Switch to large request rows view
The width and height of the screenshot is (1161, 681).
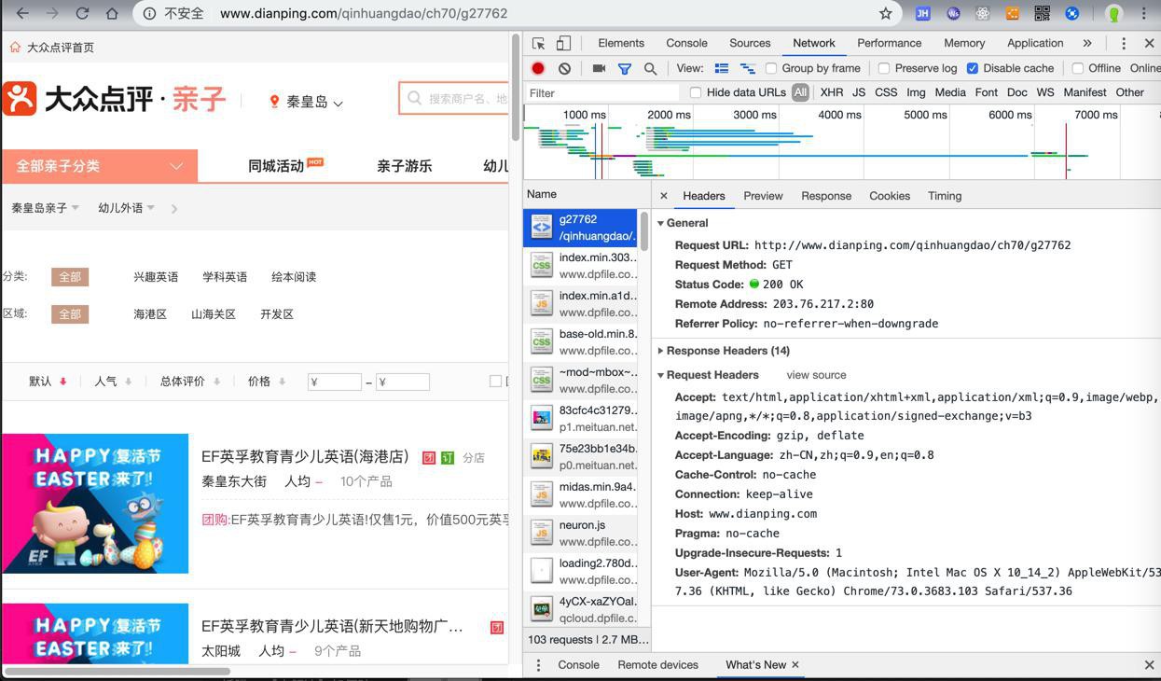click(x=721, y=68)
